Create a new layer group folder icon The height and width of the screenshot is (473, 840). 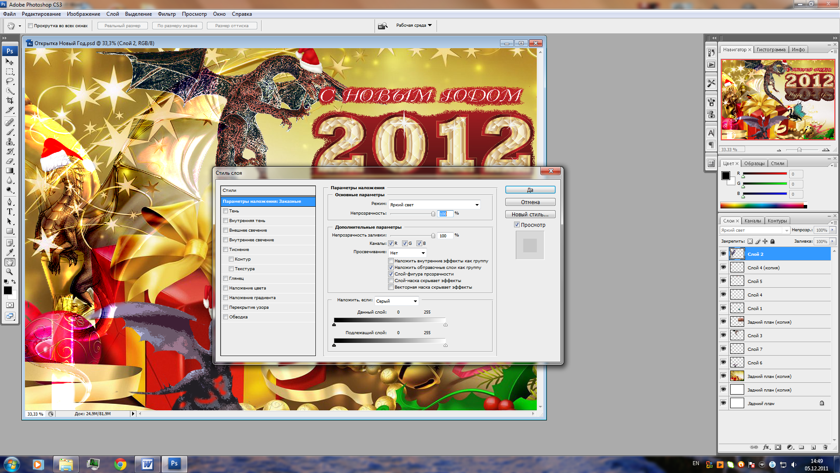[x=801, y=447]
